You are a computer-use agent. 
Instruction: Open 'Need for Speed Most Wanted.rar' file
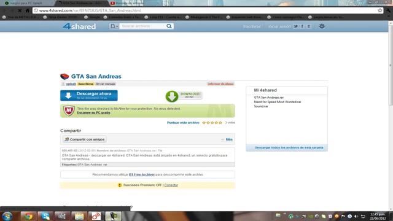tap(278, 102)
